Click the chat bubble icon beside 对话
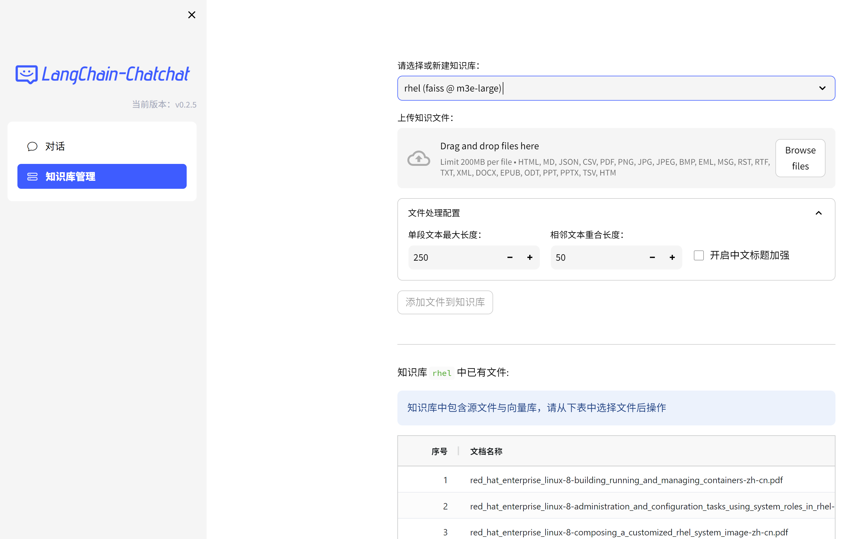 click(x=32, y=146)
